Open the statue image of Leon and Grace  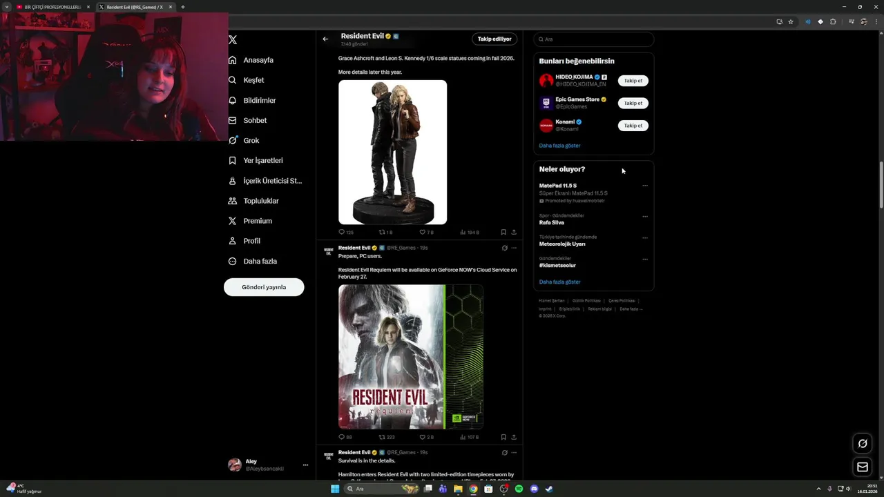(392, 152)
